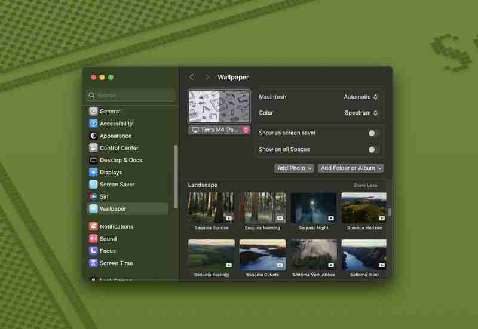Toggle Show as screen saver switch
The width and height of the screenshot is (478, 329).
[x=374, y=133]
